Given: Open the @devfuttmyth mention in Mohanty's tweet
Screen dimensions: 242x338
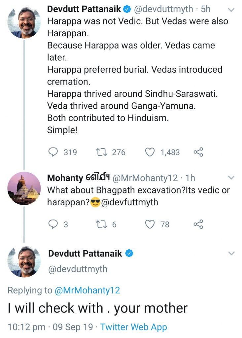Looking at the screenshot, I should point(129,202).
